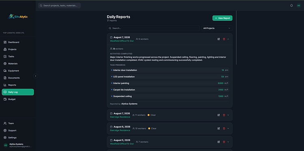
Task: Delete the August 7 Westfield Office Fit-Out report
Action: (x=224, y=39)
